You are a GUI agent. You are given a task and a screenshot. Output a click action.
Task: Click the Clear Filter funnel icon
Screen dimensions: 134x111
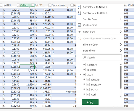80,38
